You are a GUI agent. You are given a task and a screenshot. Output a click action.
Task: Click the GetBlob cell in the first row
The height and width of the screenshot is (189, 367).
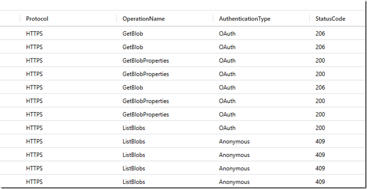coord(132,33)
